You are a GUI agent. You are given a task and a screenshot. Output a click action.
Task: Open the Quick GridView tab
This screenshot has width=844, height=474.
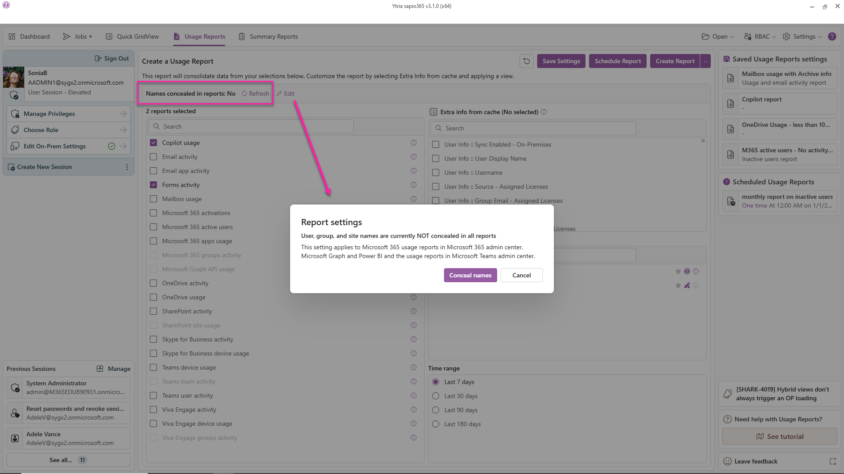tap(132, 36)
